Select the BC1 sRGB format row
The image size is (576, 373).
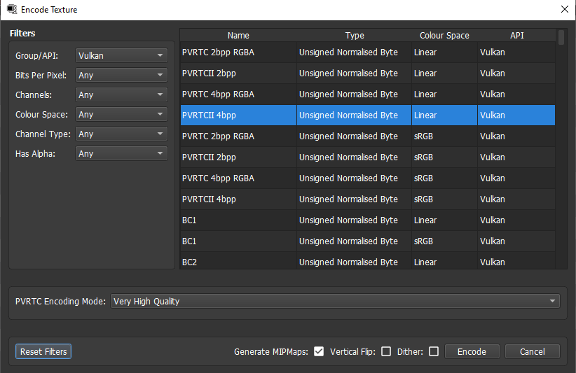point(368,241)
